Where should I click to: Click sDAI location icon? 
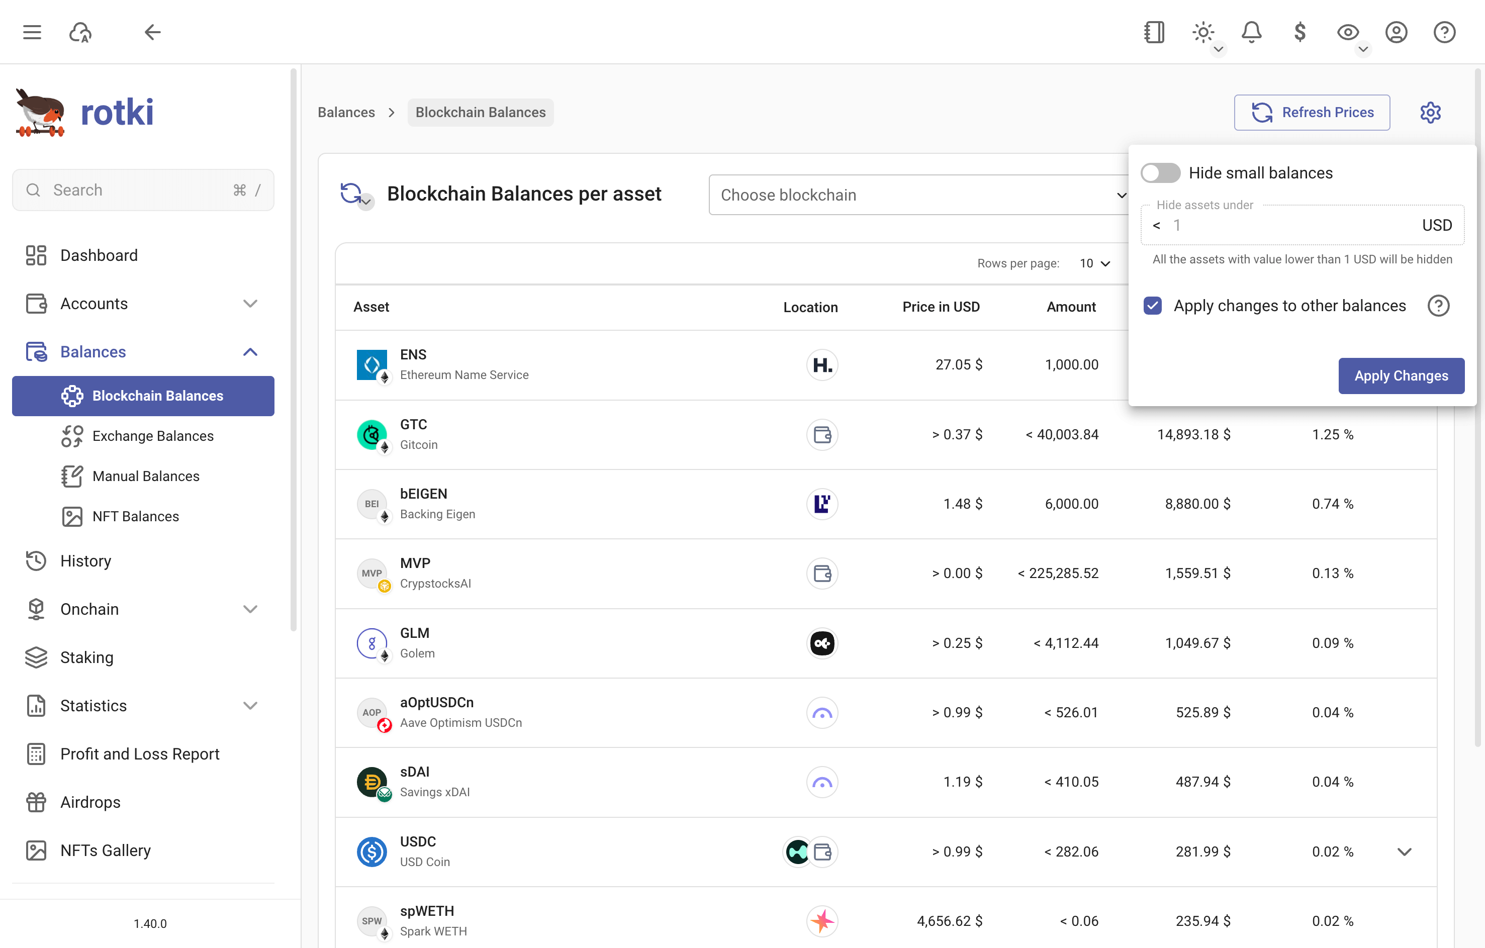click(822, 782)
